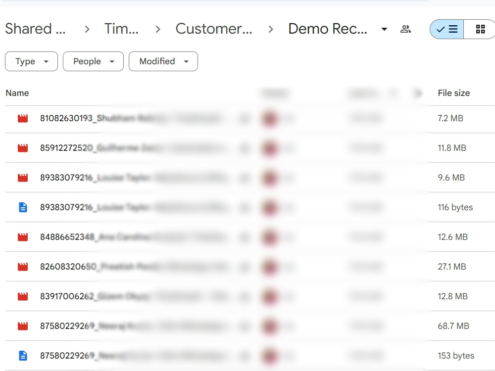
Task: Click video icon of 85912272520 file
Action: [23, 148]
